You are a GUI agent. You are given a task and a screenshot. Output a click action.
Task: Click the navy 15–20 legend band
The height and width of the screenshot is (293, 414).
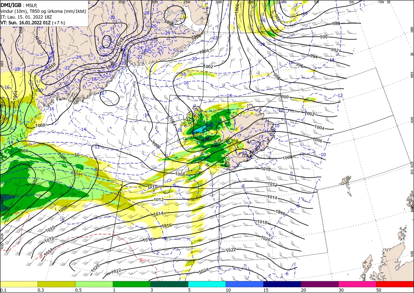pyautogui.click(x=282, y=284)
